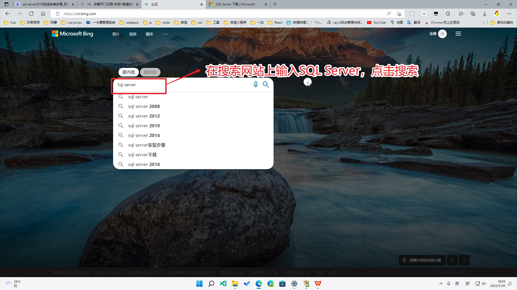Open Edge settings and more menu
Screen dimensions: 517x290
[x=509, y=14]
